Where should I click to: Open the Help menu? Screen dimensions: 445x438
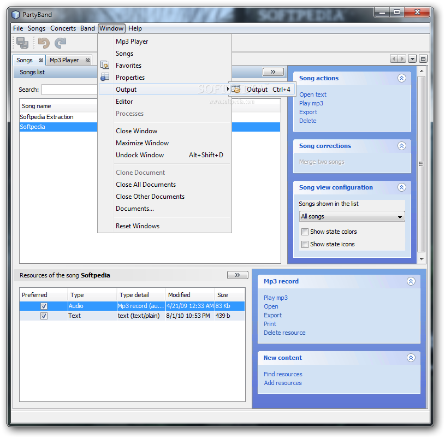pos(135,28)
